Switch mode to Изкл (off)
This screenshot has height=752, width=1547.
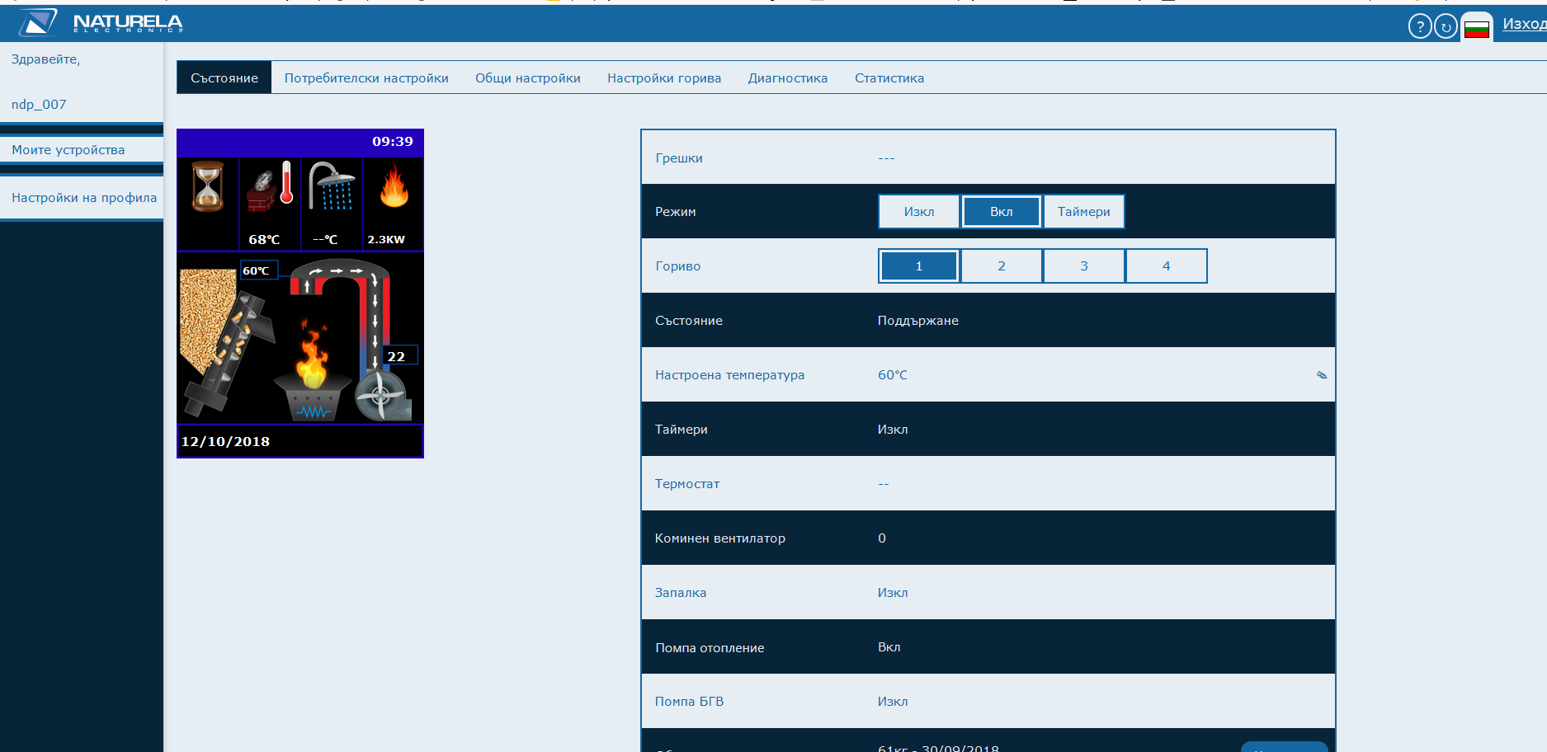coord(919,212)
